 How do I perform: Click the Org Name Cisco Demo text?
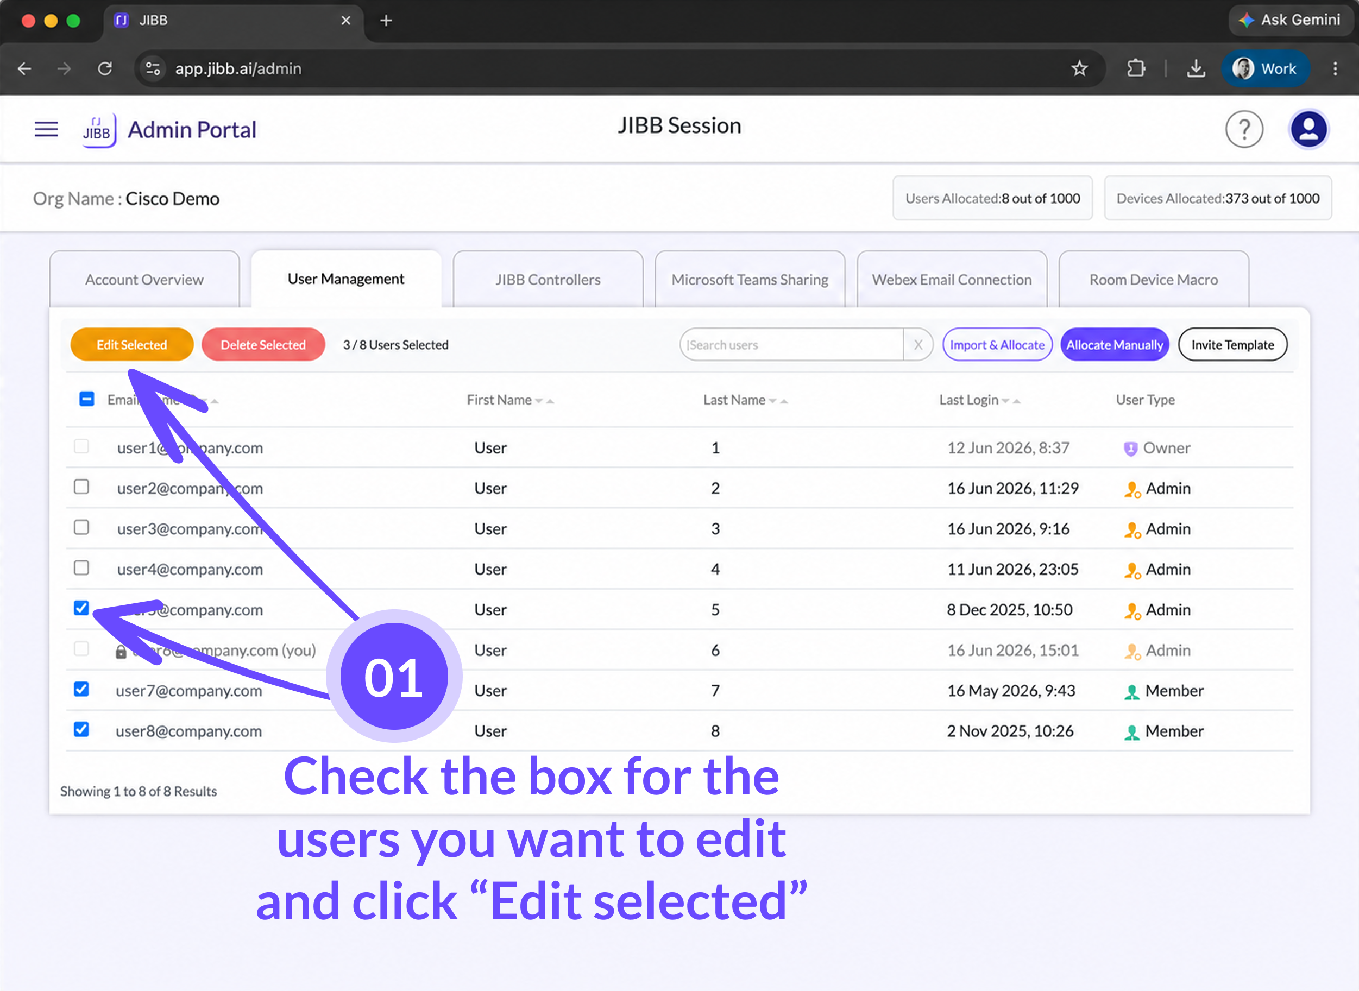click(126, 199)
